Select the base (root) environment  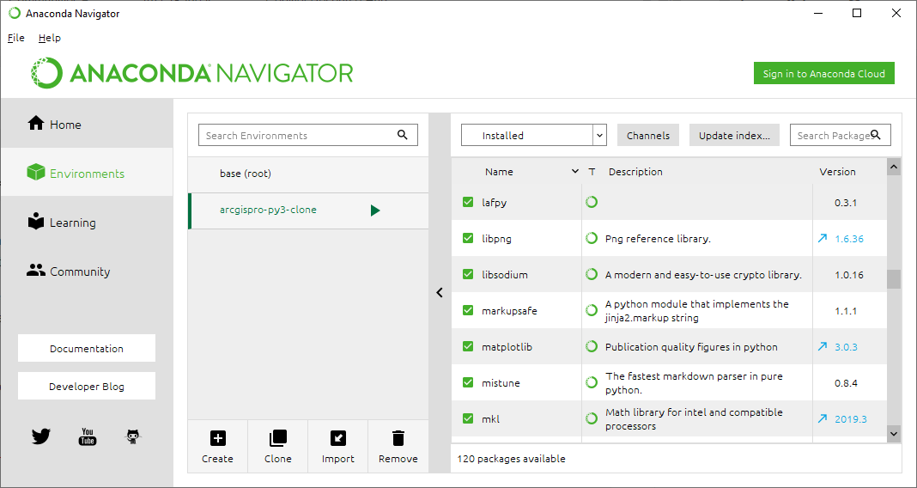[x=308, y=174]
